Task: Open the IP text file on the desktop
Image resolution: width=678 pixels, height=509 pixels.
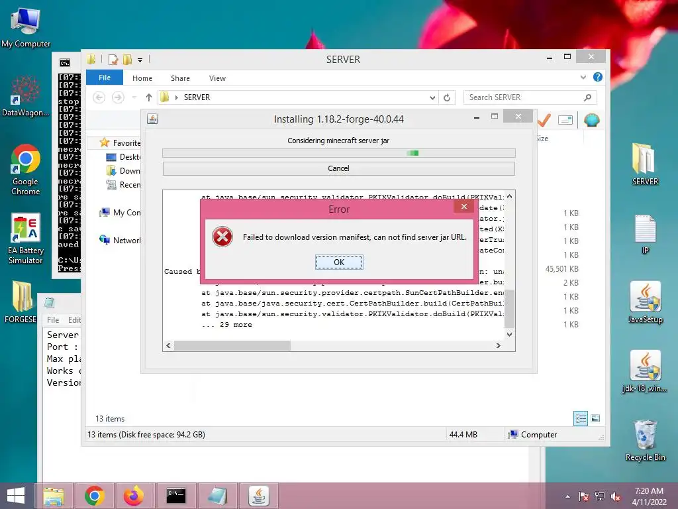Action: [645, 234]
